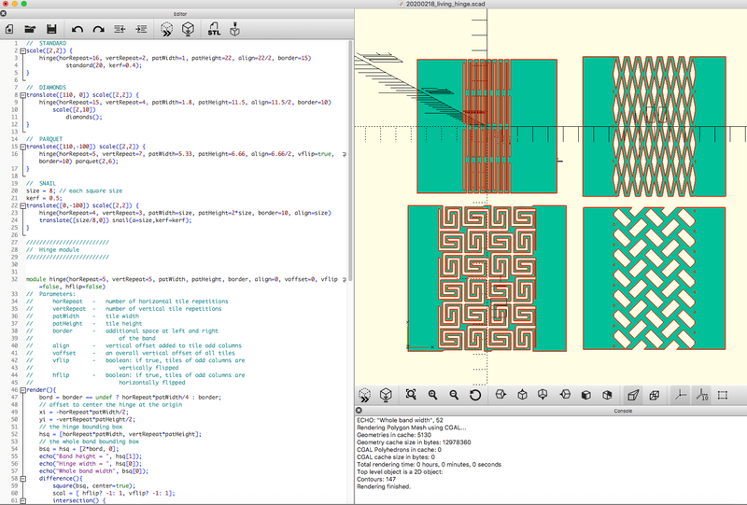Toggle Show Axes in the viewport toolbar

click(x=680, y=396)
